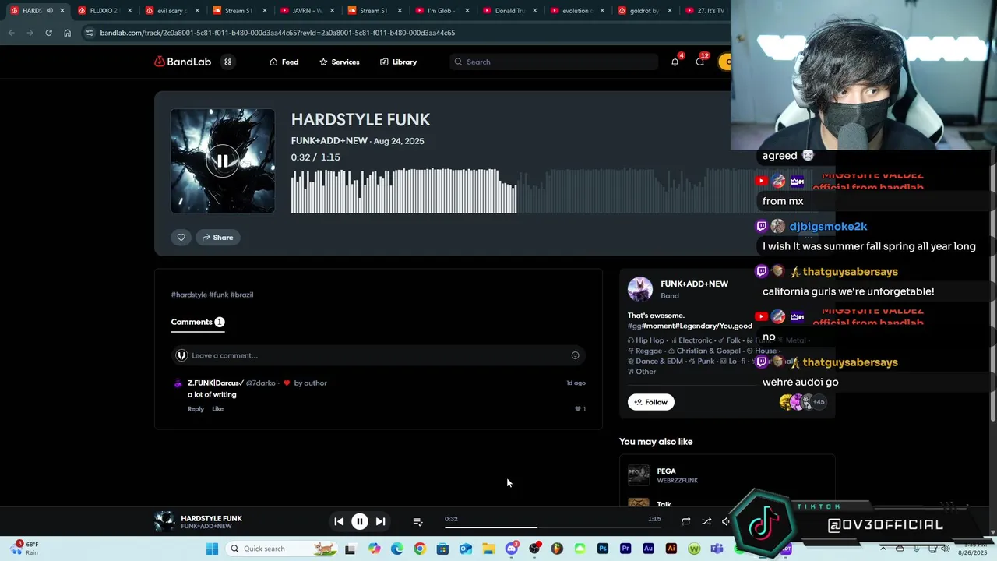
Task: Open the Windows Start menu
Action: coord(212,549)
